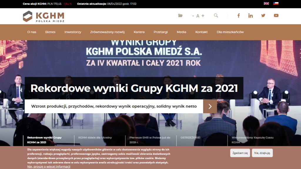301x169 pixels.
Task: Click the arrow next to slide subtitle
Action: [x=210, y=106]
